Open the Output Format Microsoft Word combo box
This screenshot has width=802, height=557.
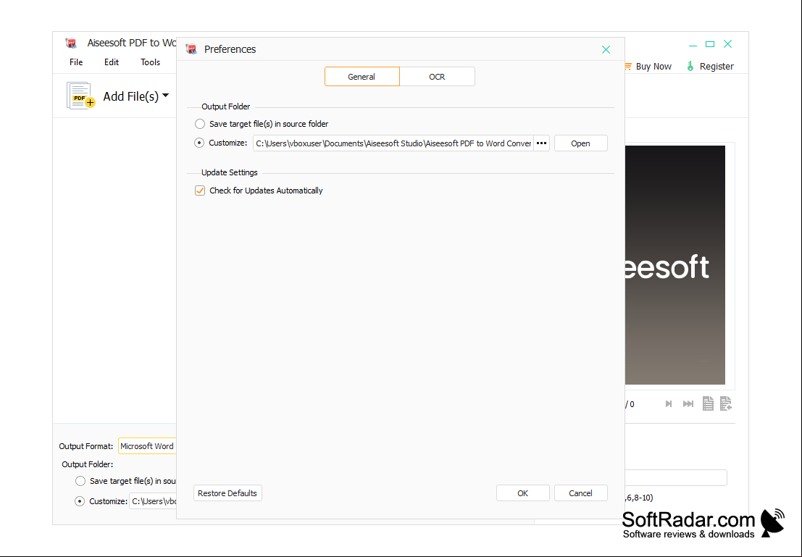coord(147,446)
